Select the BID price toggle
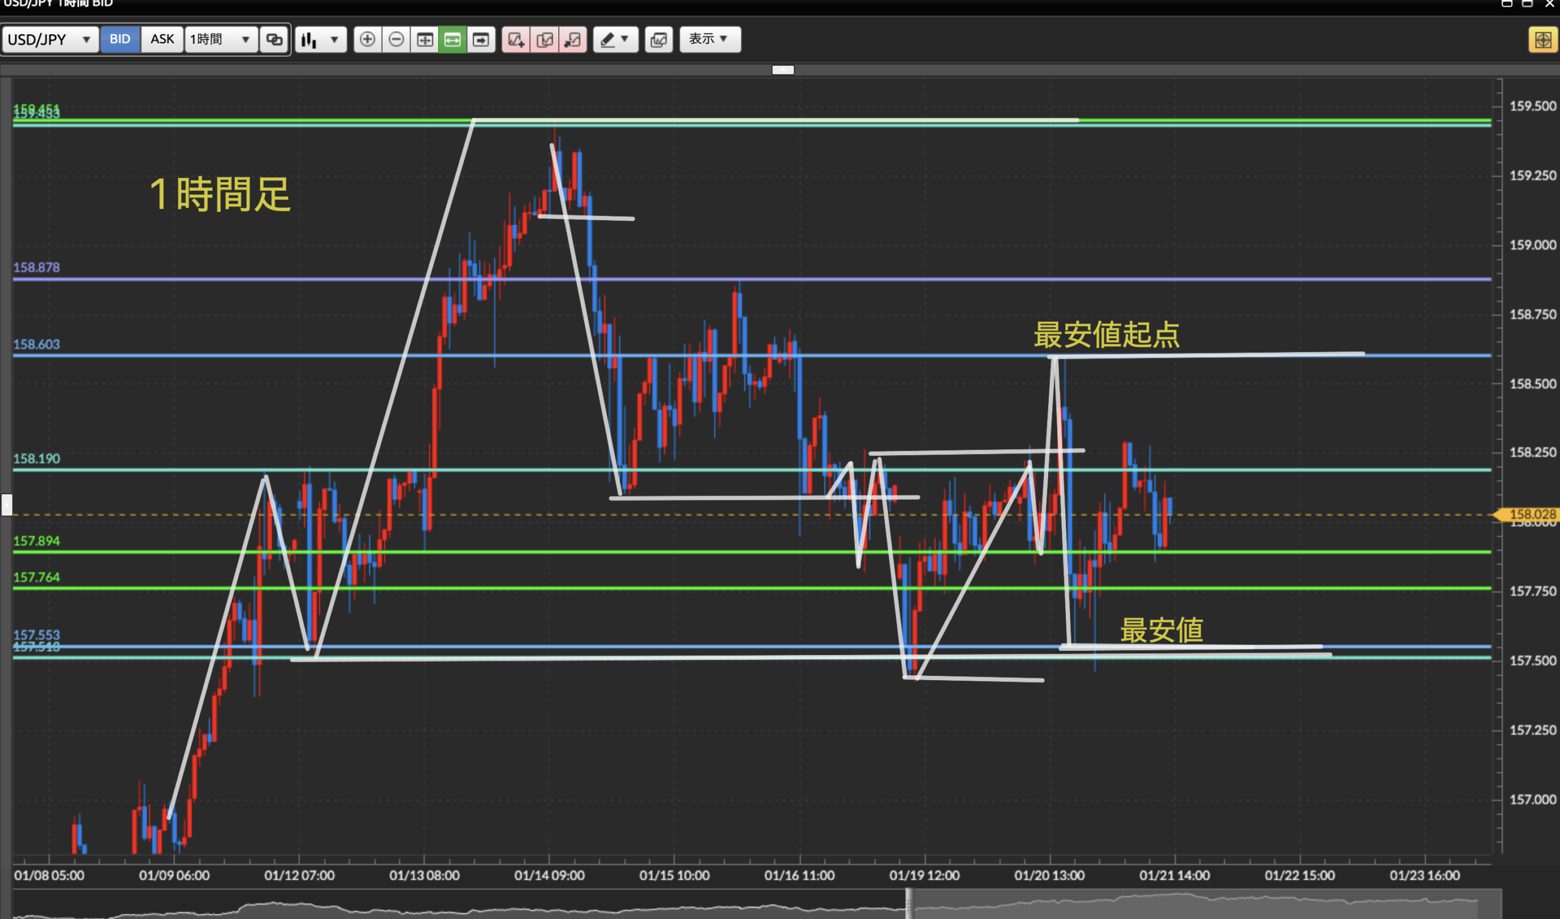The height and width of the screenshot is (919, 1560). tap(120, 39)
